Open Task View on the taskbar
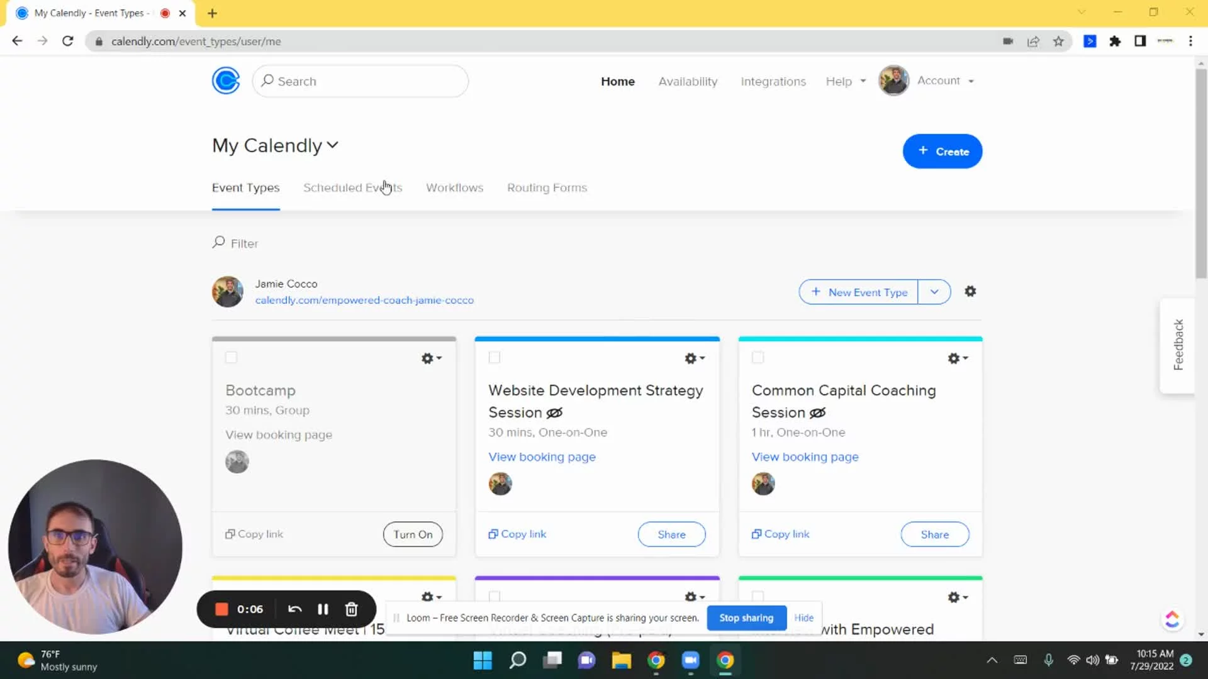Screen dimensions: 1208x679 point(552,661)
